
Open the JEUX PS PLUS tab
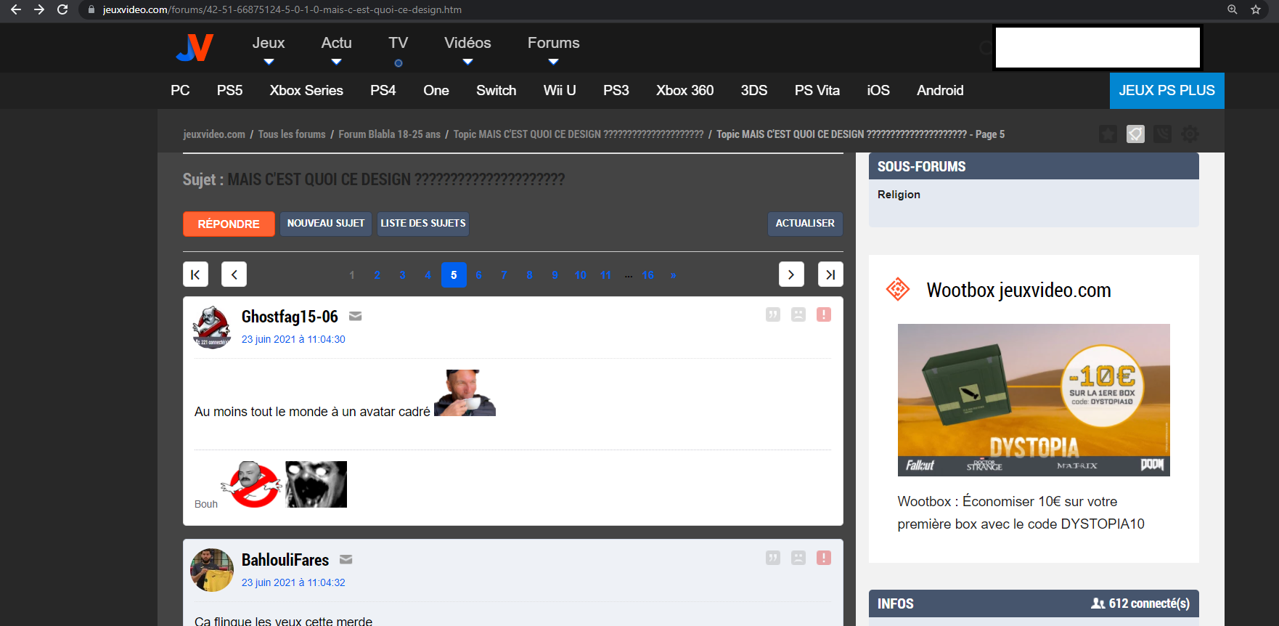(1166, 91)
